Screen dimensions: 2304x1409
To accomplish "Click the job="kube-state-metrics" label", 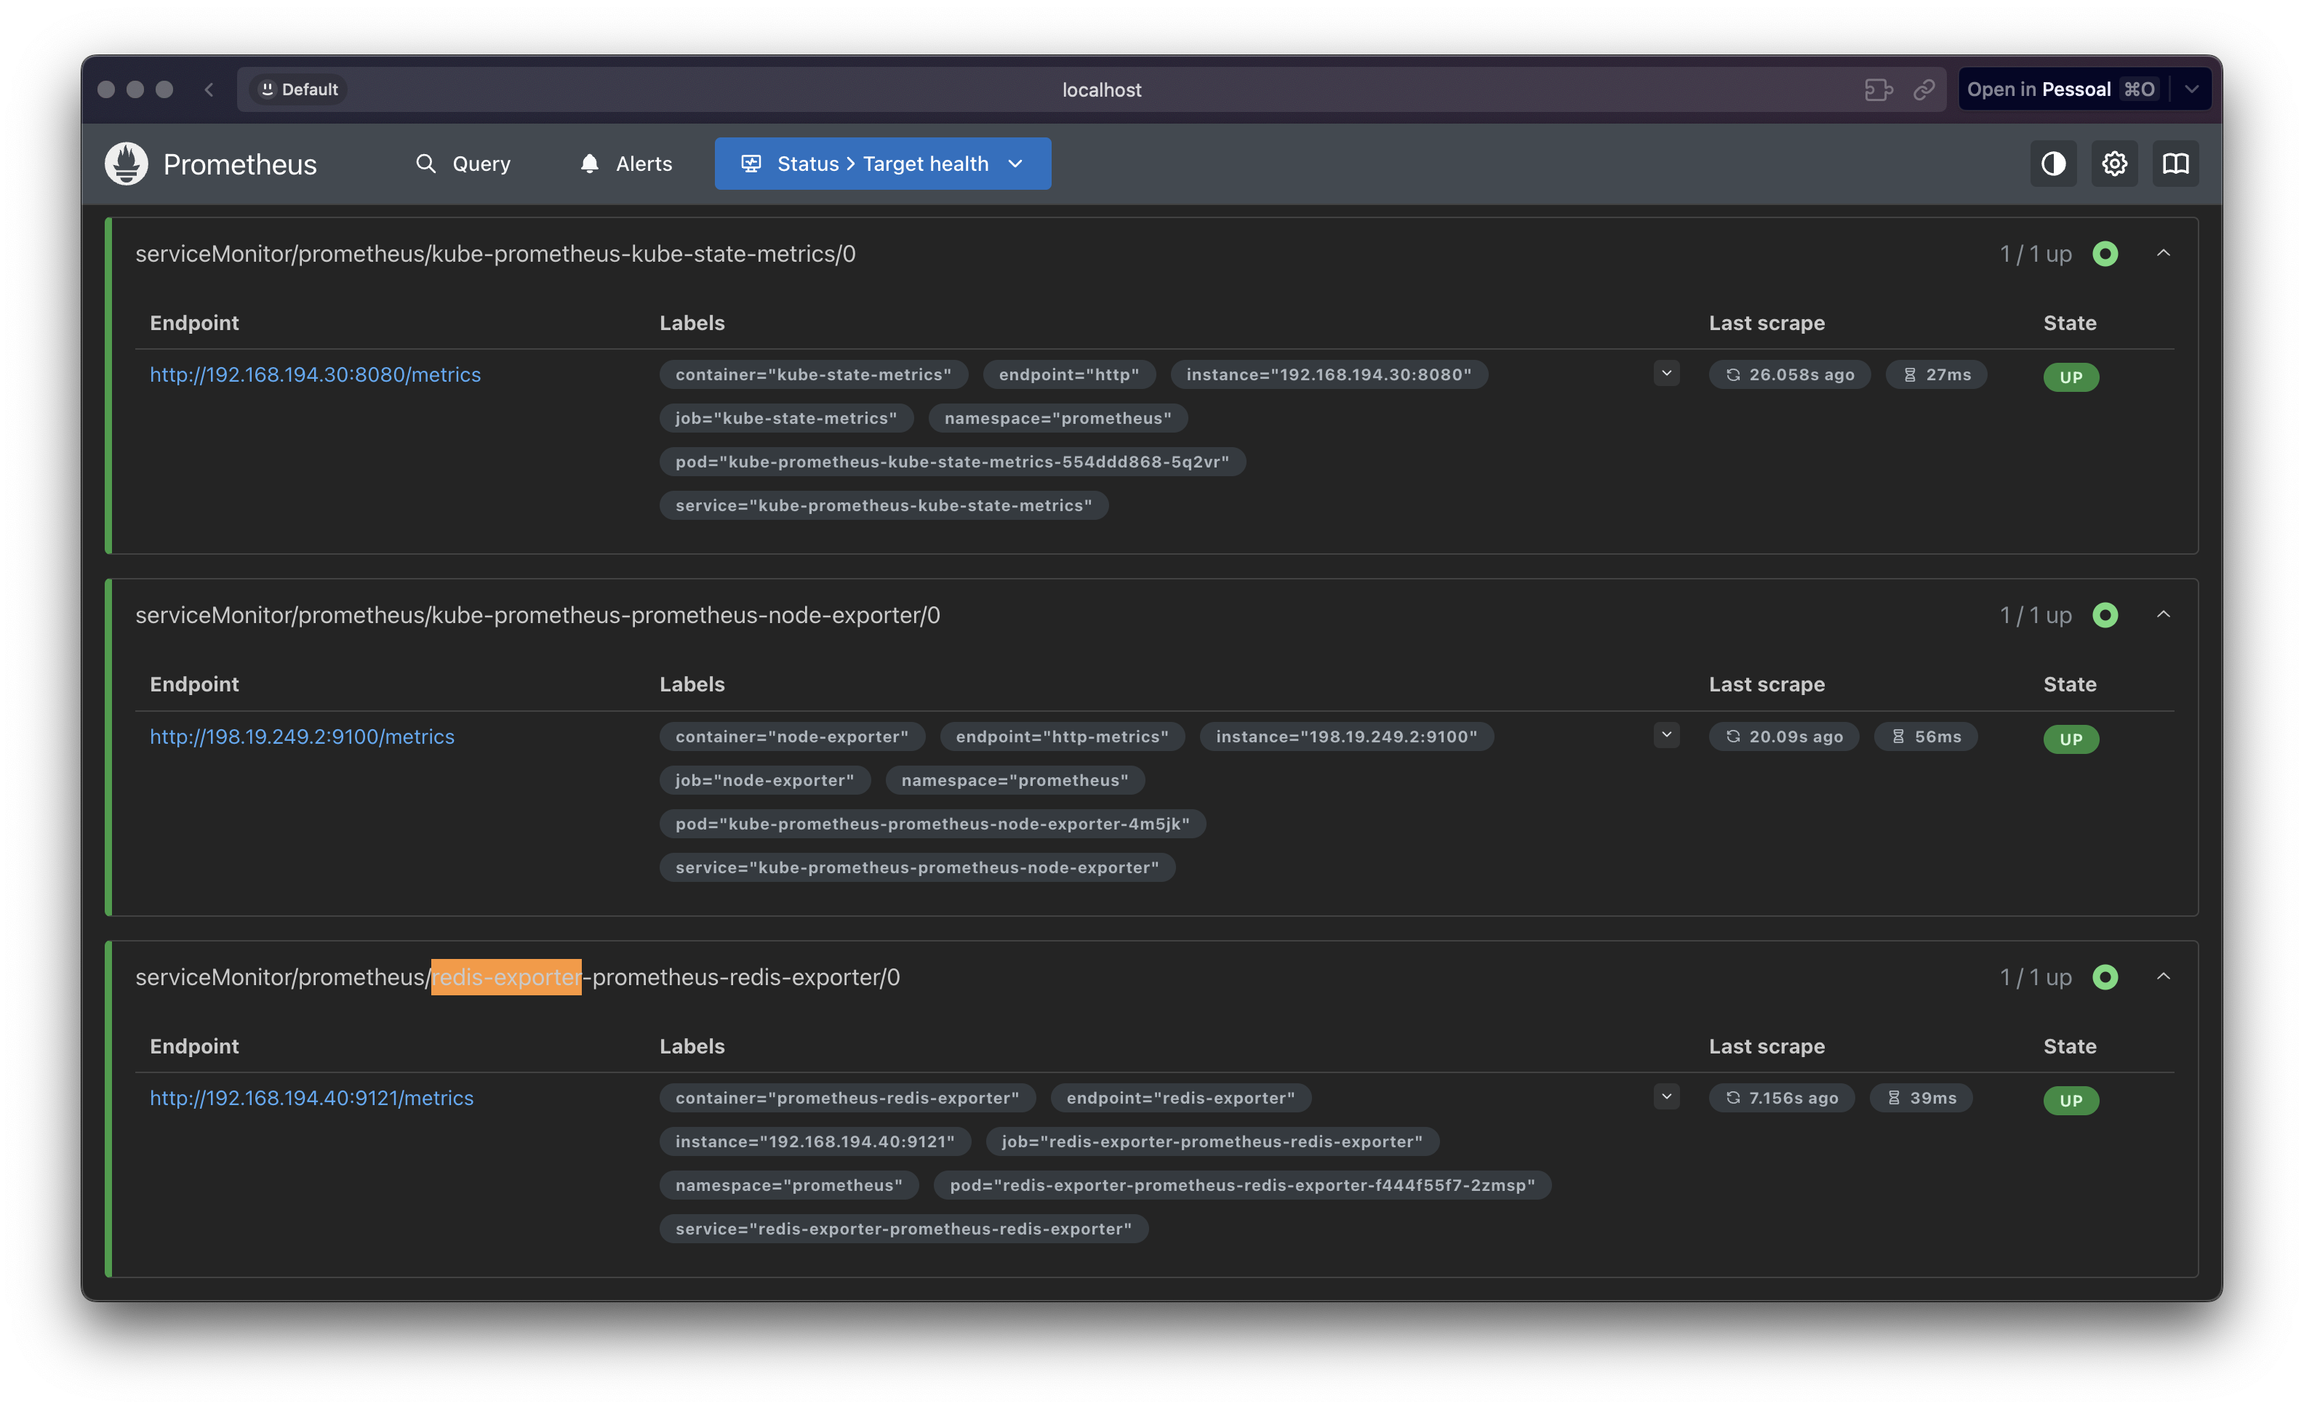I will [x=786, y=419].
